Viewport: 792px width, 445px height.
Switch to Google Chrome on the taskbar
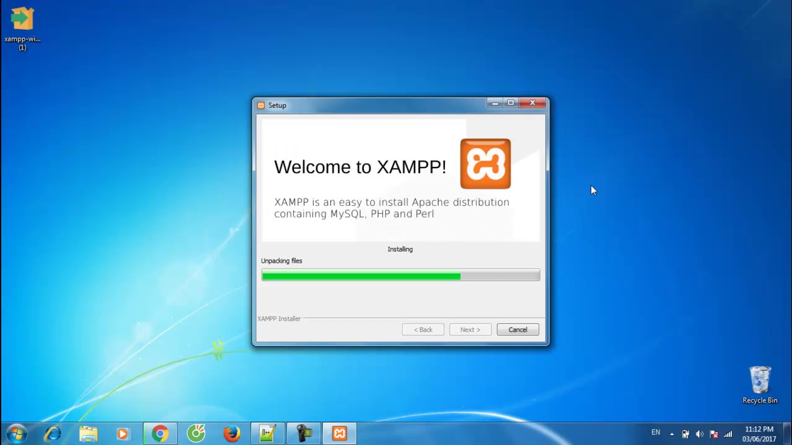point(160,434)
